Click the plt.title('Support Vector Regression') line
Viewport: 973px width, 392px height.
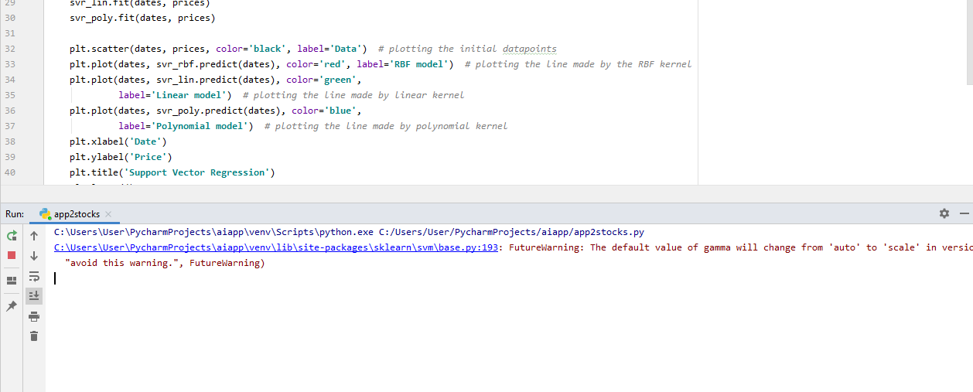172,172
